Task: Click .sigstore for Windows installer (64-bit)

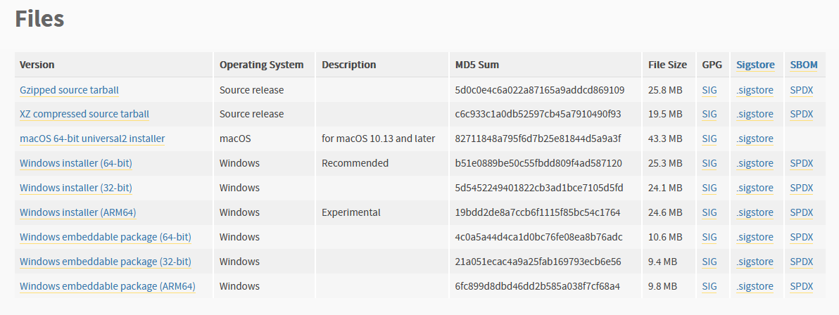Action: click(755, 163)
